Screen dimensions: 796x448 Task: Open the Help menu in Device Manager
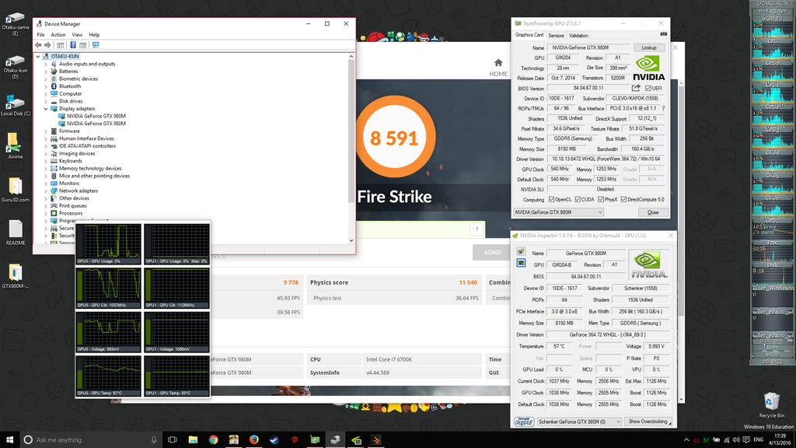94,35
